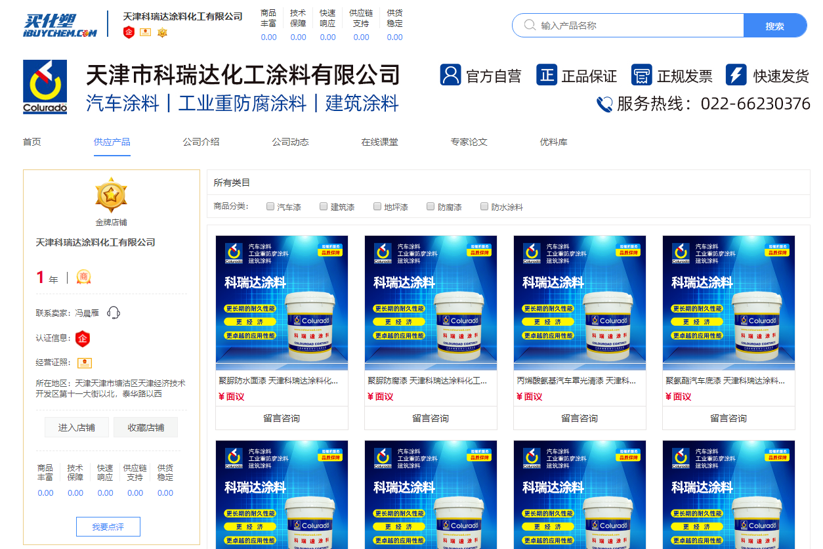Image resolution: width=823 pixels, height=549 pixels.
Task: Click the header company name 天津科瑞达涂料化工有限公司
Action: (182, 16)
